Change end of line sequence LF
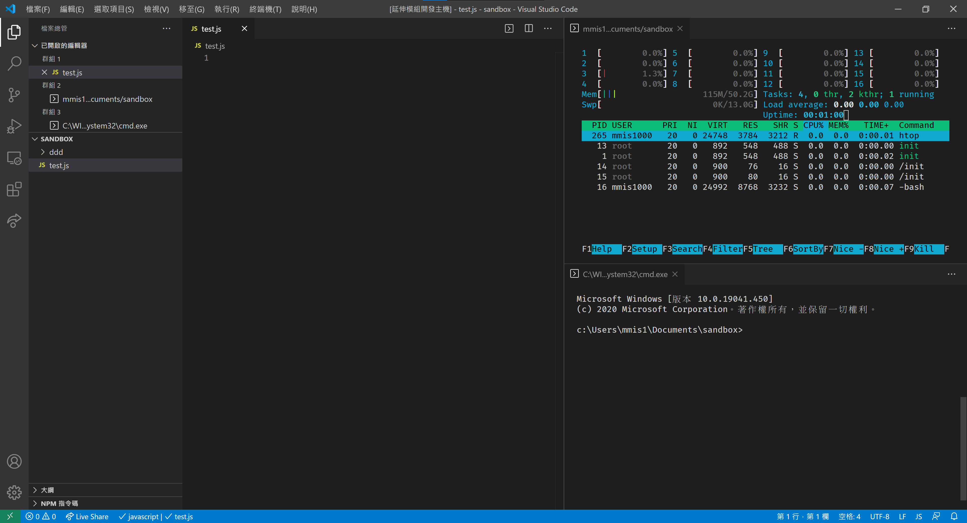This screenshot has width=967, height=523. (903, 516)
